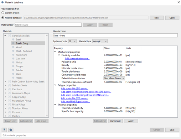
Task: Click the Rubber material bullet icon
Action: click(13, 70)
